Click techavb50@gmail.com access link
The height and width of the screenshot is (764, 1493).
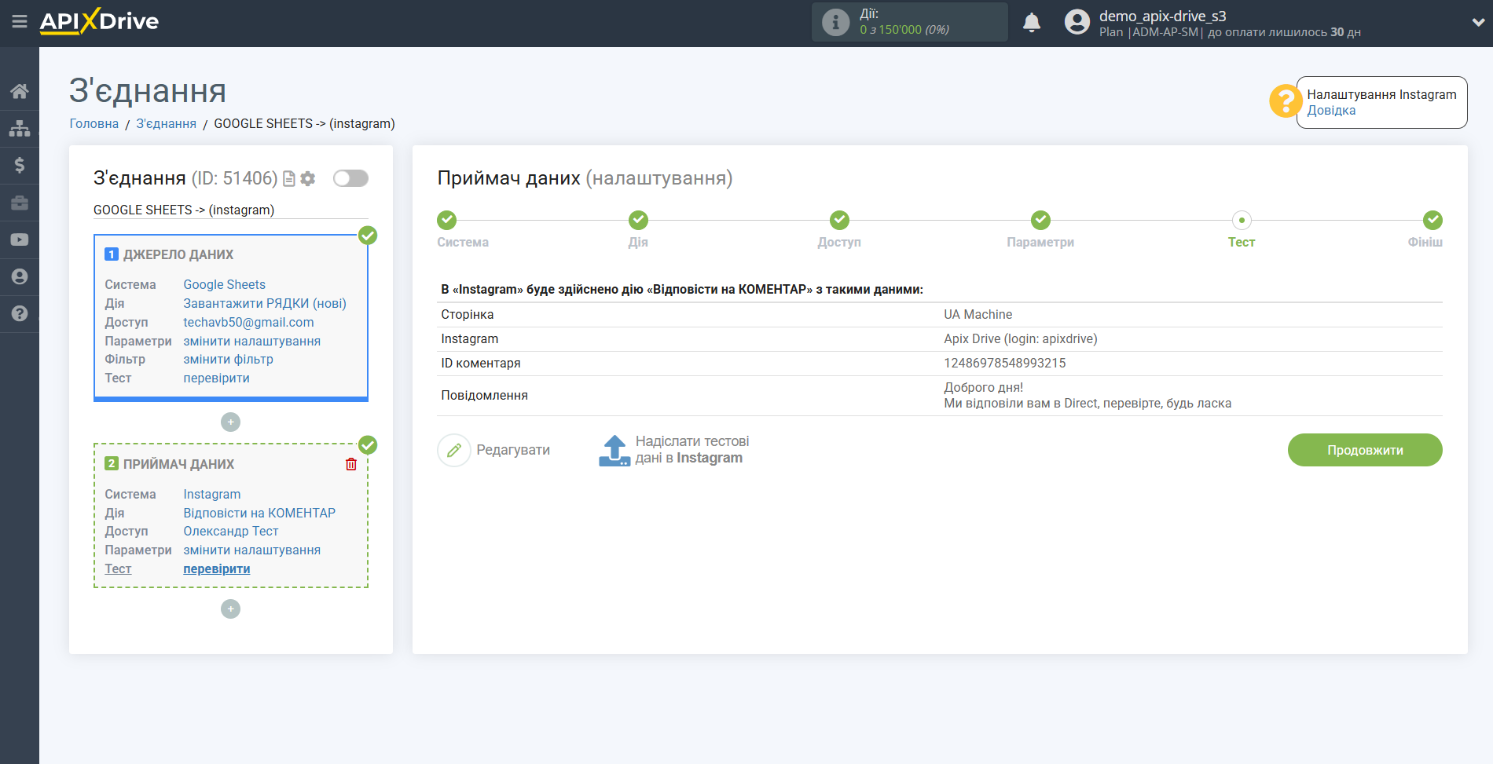[248, 322]
